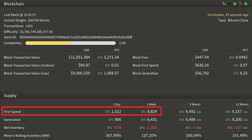The height and width of the screenshot is (140, 252).
Task: Click Net Inventory row label
Action: click(14, 128)
